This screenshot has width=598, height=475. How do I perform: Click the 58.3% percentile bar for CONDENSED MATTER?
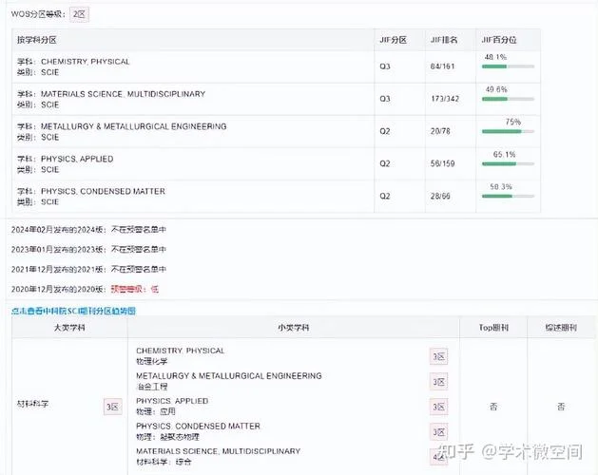click(508, 196)
